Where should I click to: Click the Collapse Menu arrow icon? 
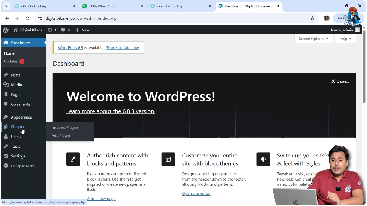(x=6, y=166)
